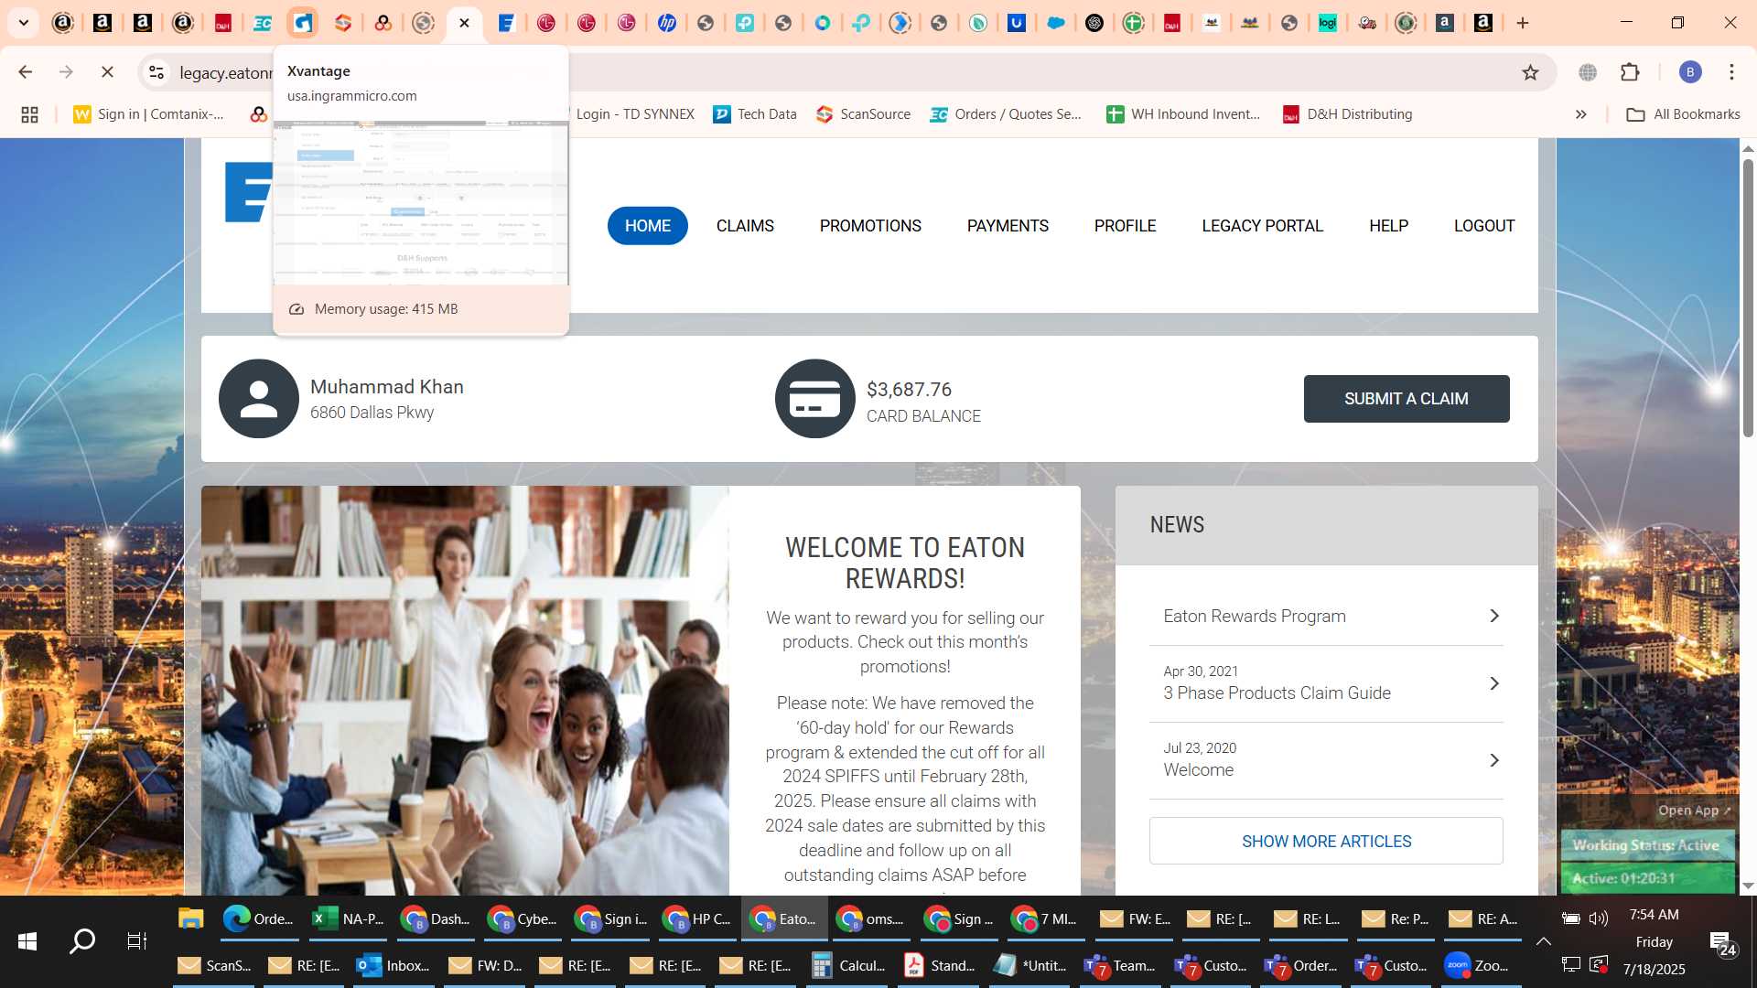Viewport: 1757px width, 988px height.
Task: Open the Excel NA-P... taskbar window
Action: pyautogui.click(x=347, y=918)
